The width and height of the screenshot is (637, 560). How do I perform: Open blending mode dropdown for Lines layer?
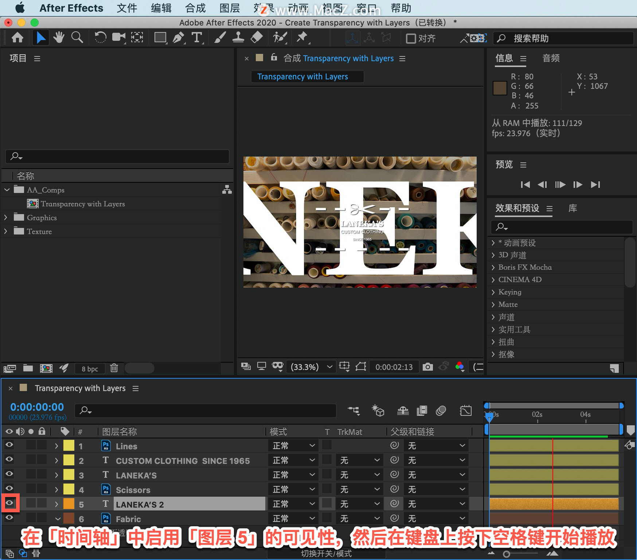(293, 446)
